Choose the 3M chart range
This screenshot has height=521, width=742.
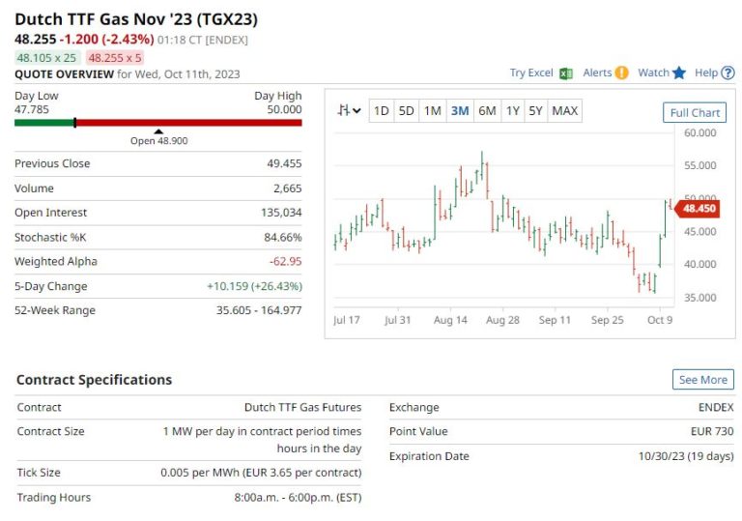[x=460, y=111]
